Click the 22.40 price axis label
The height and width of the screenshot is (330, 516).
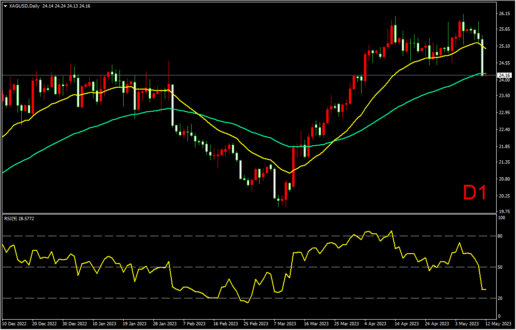[x=505, y=130]
